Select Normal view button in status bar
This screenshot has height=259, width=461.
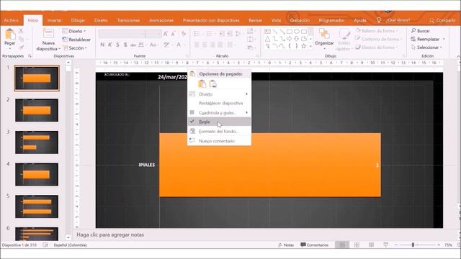pos(342,245)
